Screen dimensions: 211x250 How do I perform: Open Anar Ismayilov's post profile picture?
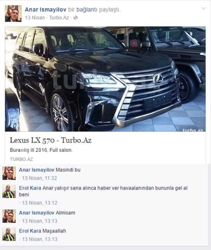(13, 13)
